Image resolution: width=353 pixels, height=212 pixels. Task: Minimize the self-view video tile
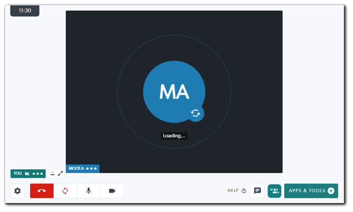(53, 174)
